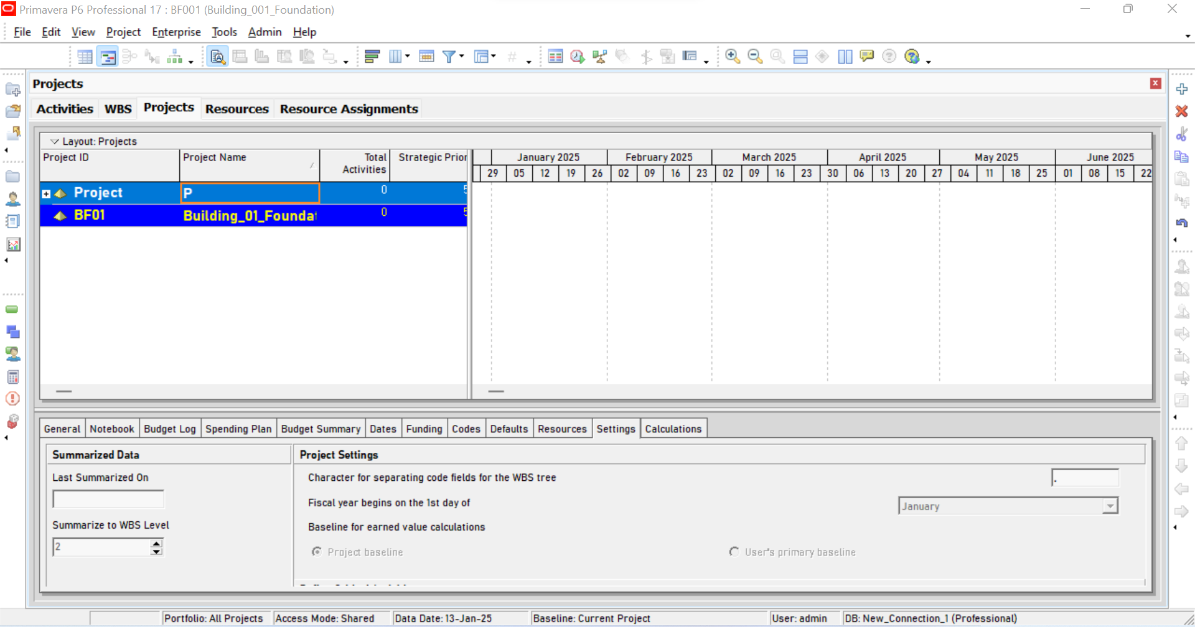The height and width of the screenshot is (627, 1195).
Task: Click the Copy icon in right command bar
Action: point(1181,156)
